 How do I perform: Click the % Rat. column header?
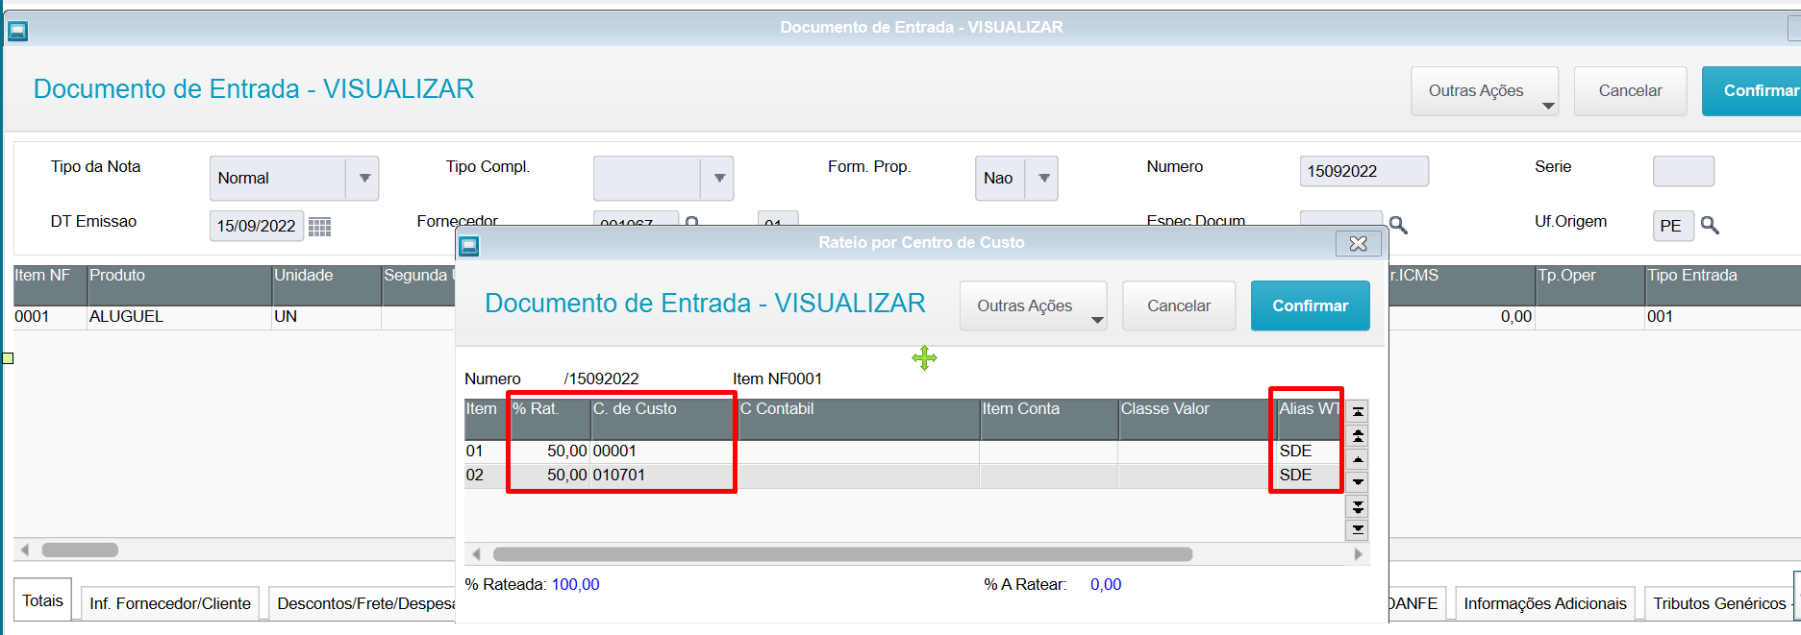point(550,420)
